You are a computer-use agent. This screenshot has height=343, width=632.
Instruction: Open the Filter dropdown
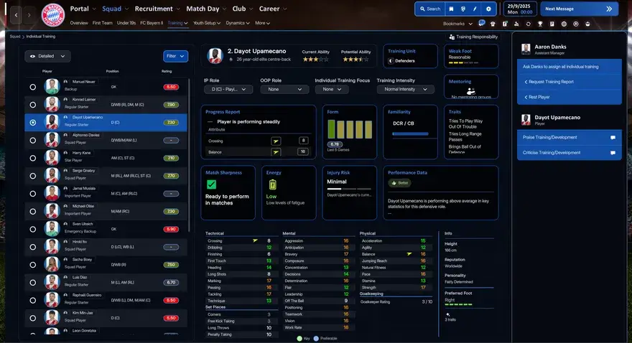click(176, 56)
